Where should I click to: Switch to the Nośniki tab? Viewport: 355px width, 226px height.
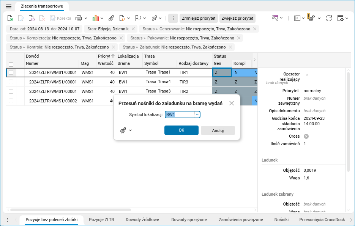click(x=281, y=220)
